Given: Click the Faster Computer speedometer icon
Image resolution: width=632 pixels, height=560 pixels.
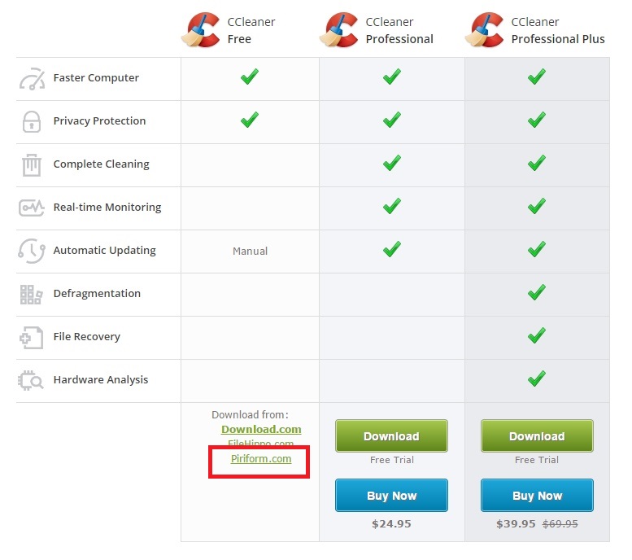Looking at the screenshot, I should 32,79.
